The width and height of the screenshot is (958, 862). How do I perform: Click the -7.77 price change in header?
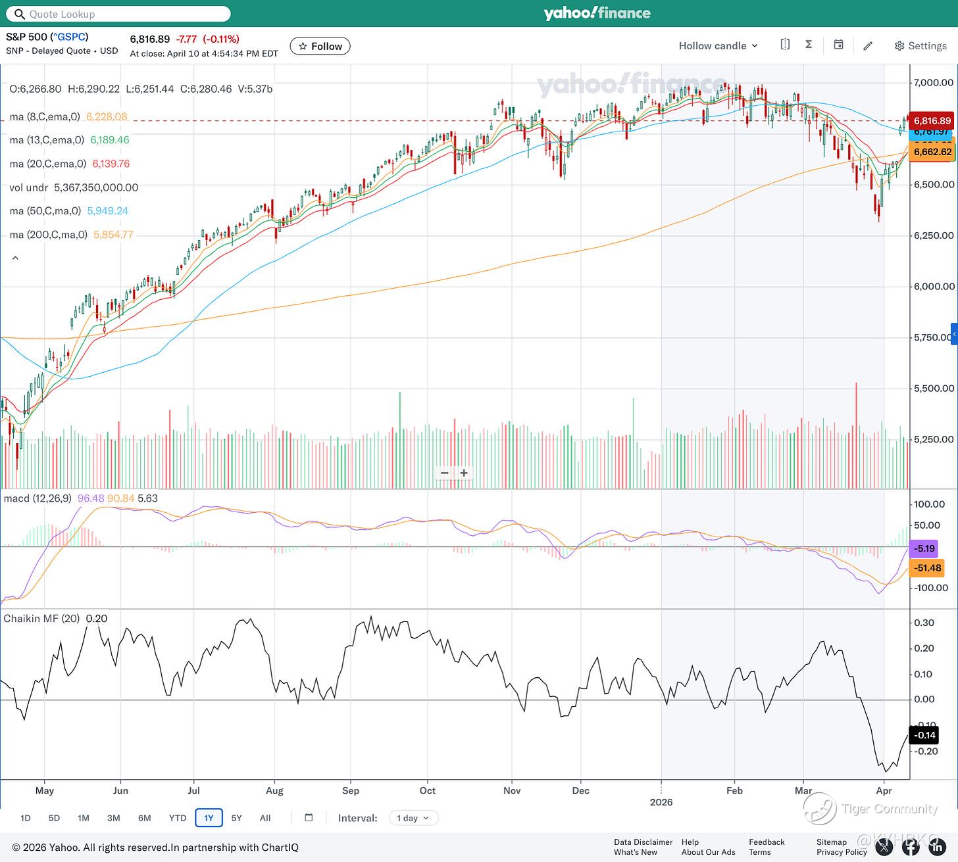coord(187,39)
